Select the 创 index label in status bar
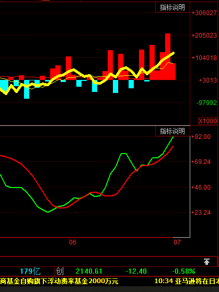The image size is (219, 292). [x=60, y=271]
